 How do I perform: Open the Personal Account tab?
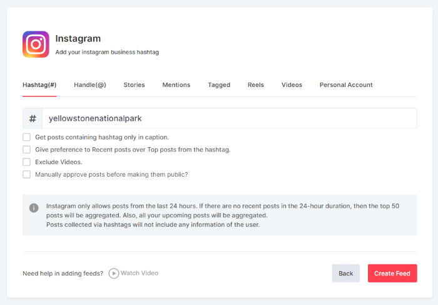pyautogui.click(x=346, y=85)
